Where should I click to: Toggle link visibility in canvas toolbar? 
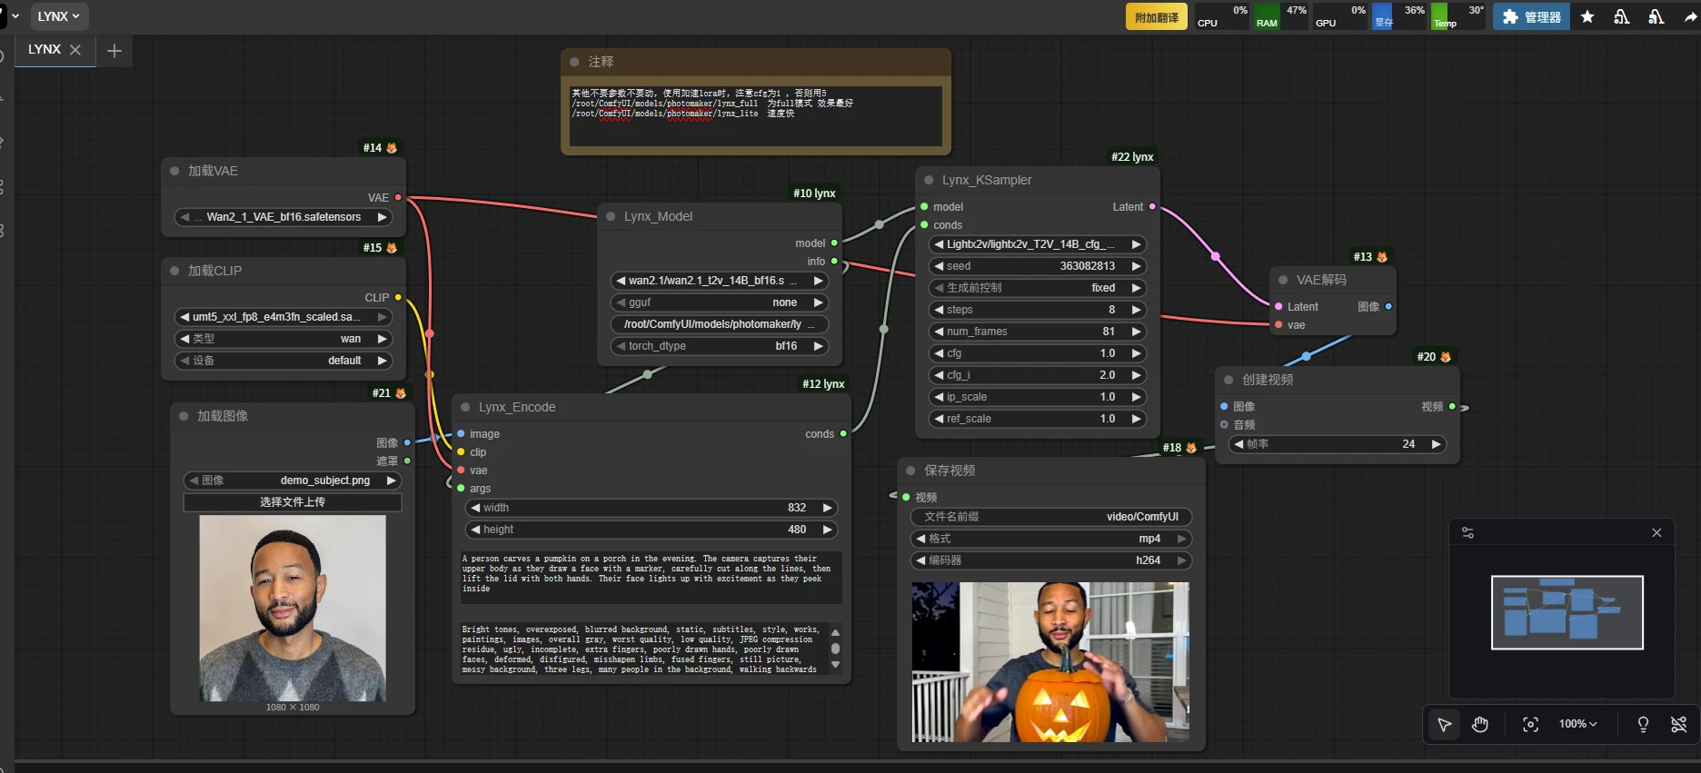(x=1679, y=724)
